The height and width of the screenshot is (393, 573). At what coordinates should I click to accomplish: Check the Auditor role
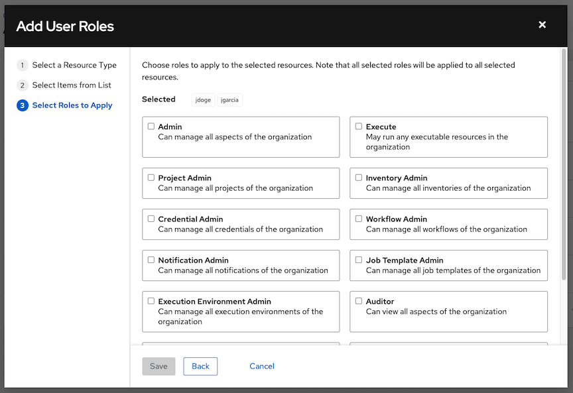[358, 300]
